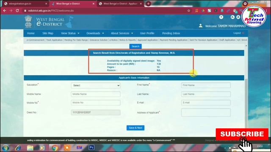Screen dimensions: 271x152
Task: Click the Deed No field
Action: (x=96, y=113)
